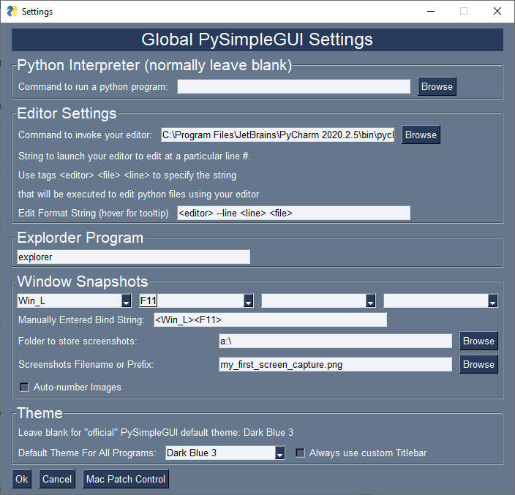Browse for the screenshots folder

coord(478,341)
